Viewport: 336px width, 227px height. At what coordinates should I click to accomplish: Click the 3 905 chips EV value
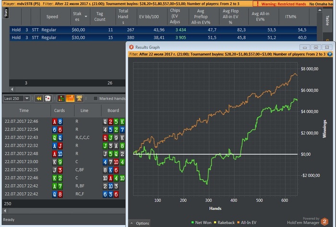[180, 37]
